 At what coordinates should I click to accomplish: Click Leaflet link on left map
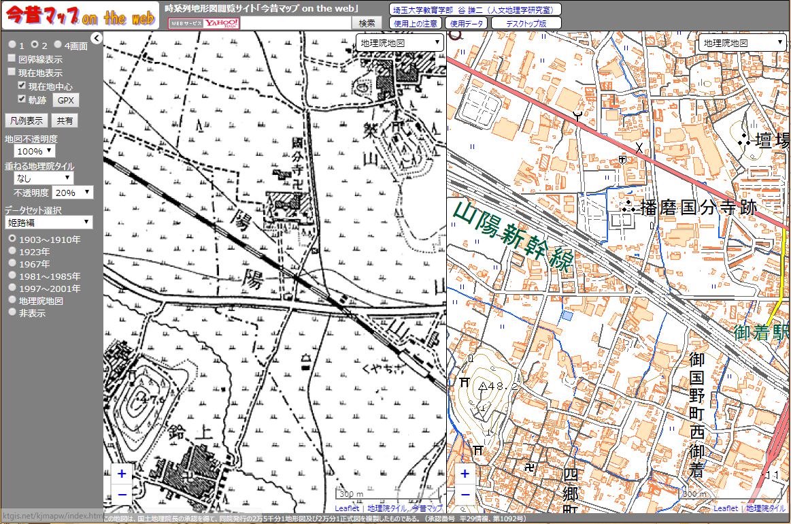coord(347,508)
